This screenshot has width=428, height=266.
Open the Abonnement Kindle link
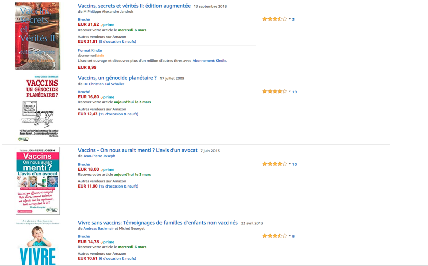click(209, 61)
